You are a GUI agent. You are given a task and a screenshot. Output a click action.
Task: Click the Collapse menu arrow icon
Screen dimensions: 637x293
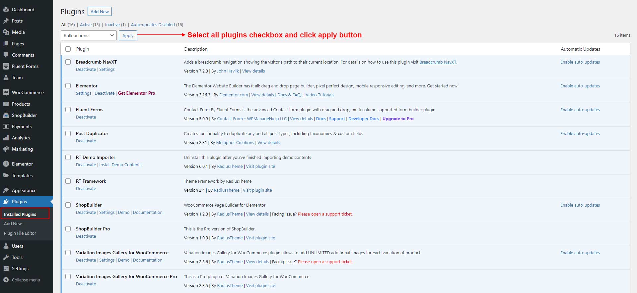click(x=6, y=280)
